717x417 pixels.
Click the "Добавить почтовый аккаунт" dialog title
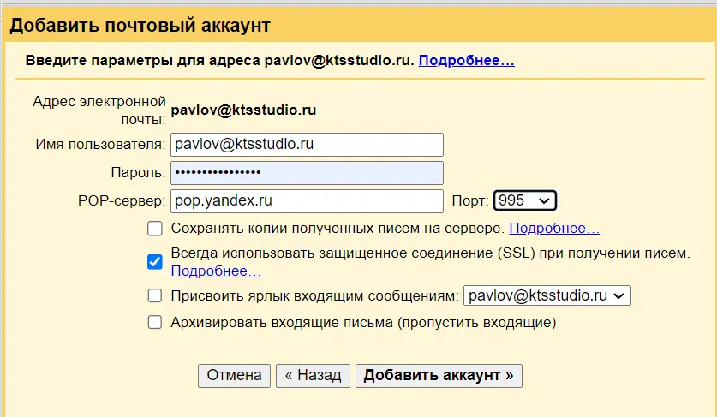140,26
